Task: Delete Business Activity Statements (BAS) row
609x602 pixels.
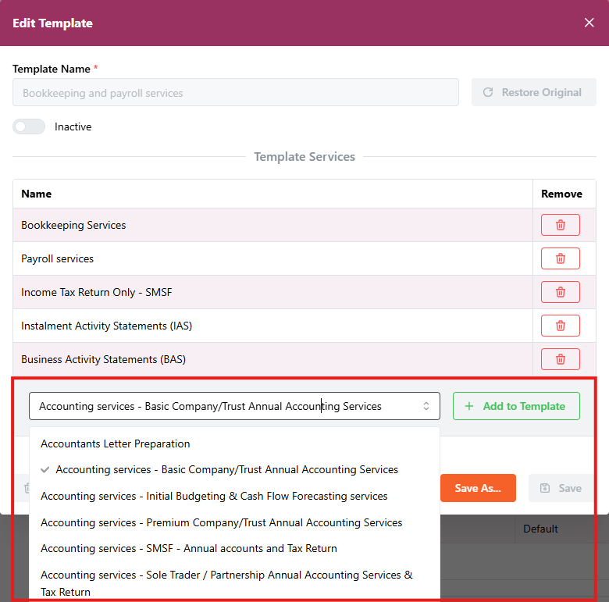Action: coord(560,359)
